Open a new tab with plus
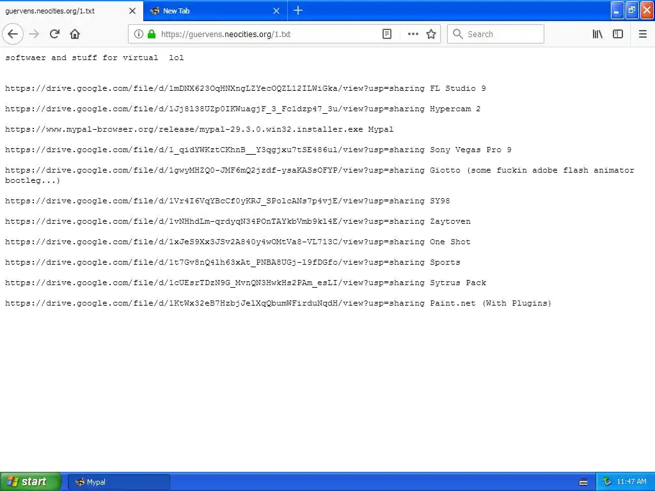This screenshot has width=655, height=491. point(298,10)
